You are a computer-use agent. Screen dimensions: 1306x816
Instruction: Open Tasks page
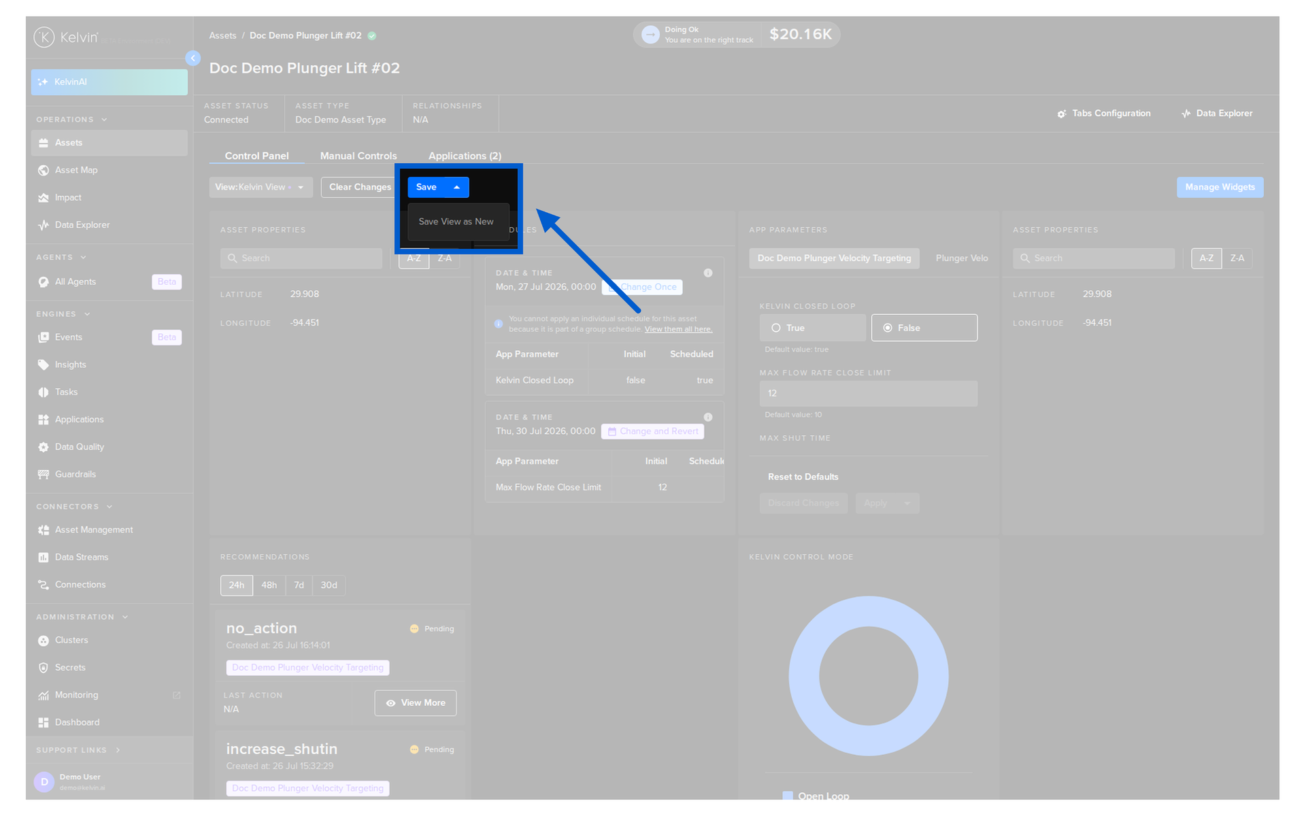point(109,392)
